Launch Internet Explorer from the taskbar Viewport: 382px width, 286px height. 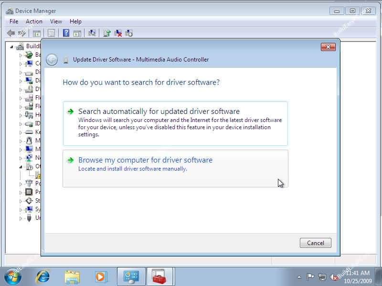pos(42,277)
